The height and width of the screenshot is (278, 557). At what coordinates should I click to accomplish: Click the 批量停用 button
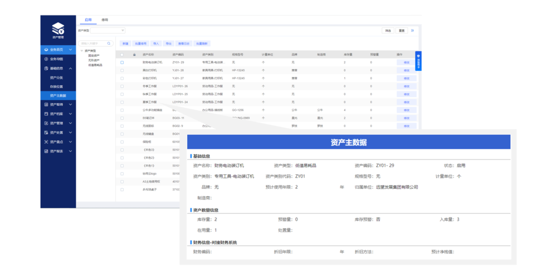[x=141, y=43]
